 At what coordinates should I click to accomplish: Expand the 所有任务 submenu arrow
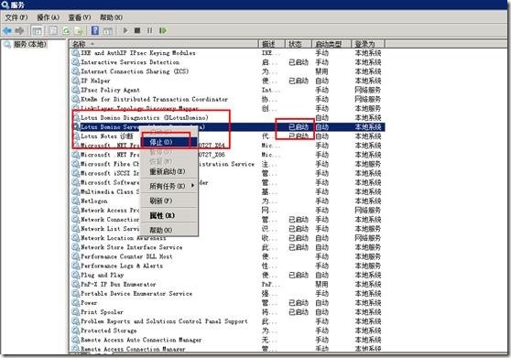click(193, 186)
